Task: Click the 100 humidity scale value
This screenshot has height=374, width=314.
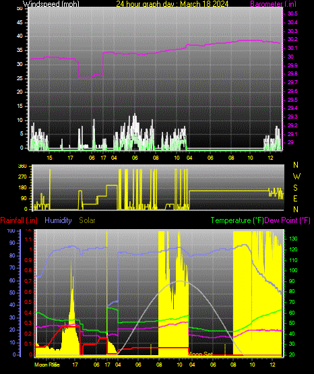Action: click(x=11, y=230)
